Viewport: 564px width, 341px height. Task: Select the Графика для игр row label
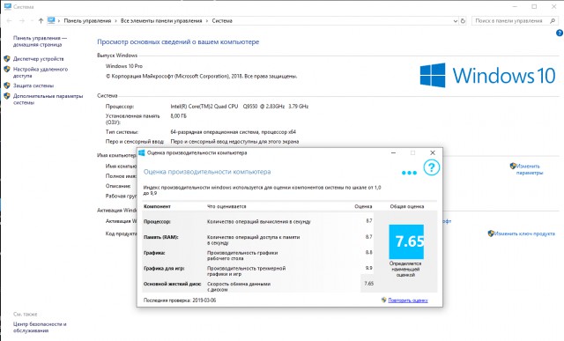pyautogui.click(x=164, y=269)
